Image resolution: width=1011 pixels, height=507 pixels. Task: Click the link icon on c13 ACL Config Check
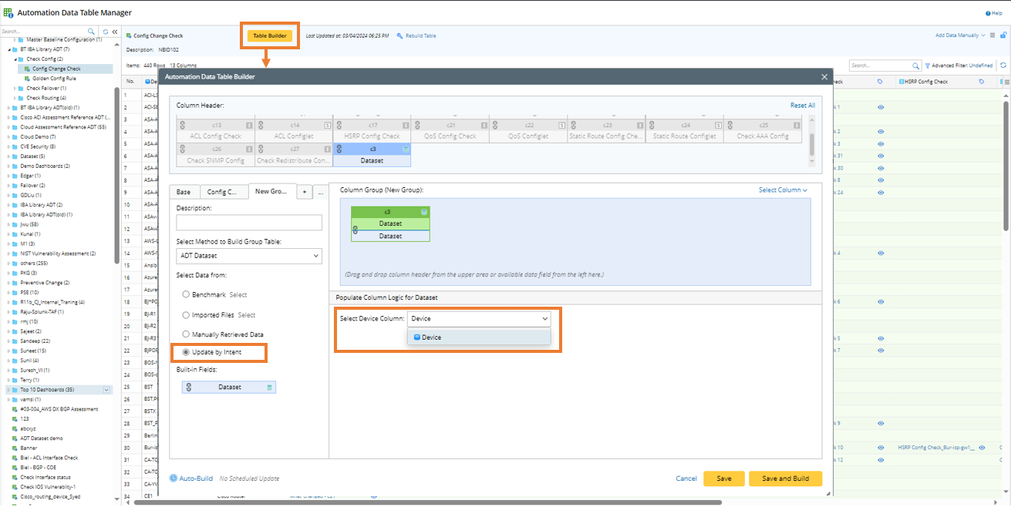pos(183,125)
